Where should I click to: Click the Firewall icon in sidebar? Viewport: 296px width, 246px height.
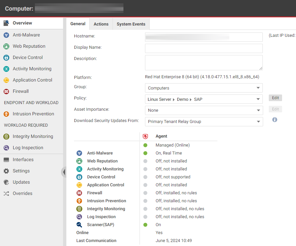[x=6, y=91]
